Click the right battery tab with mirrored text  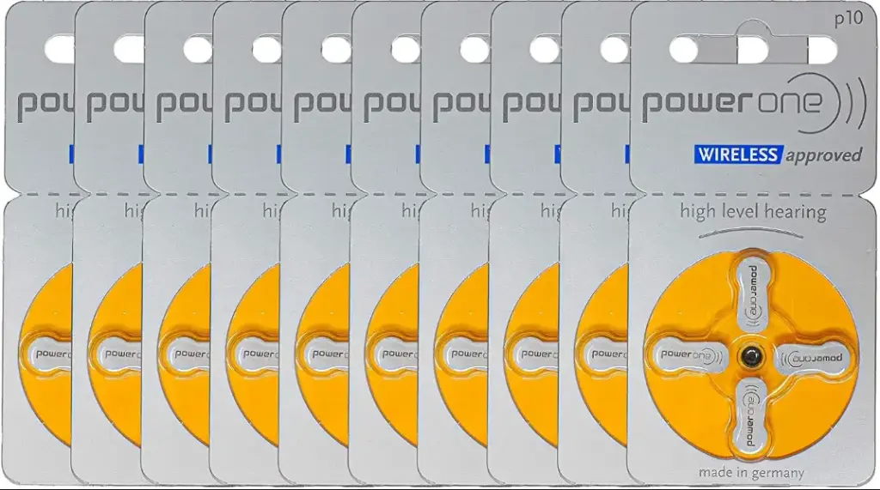click(x=813, y=357)
